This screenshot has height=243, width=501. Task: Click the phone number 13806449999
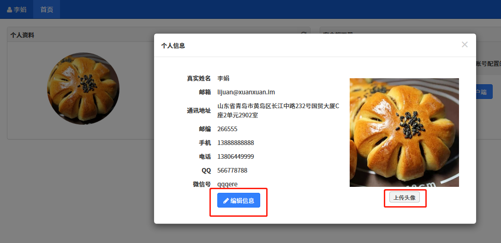(235, 156)
